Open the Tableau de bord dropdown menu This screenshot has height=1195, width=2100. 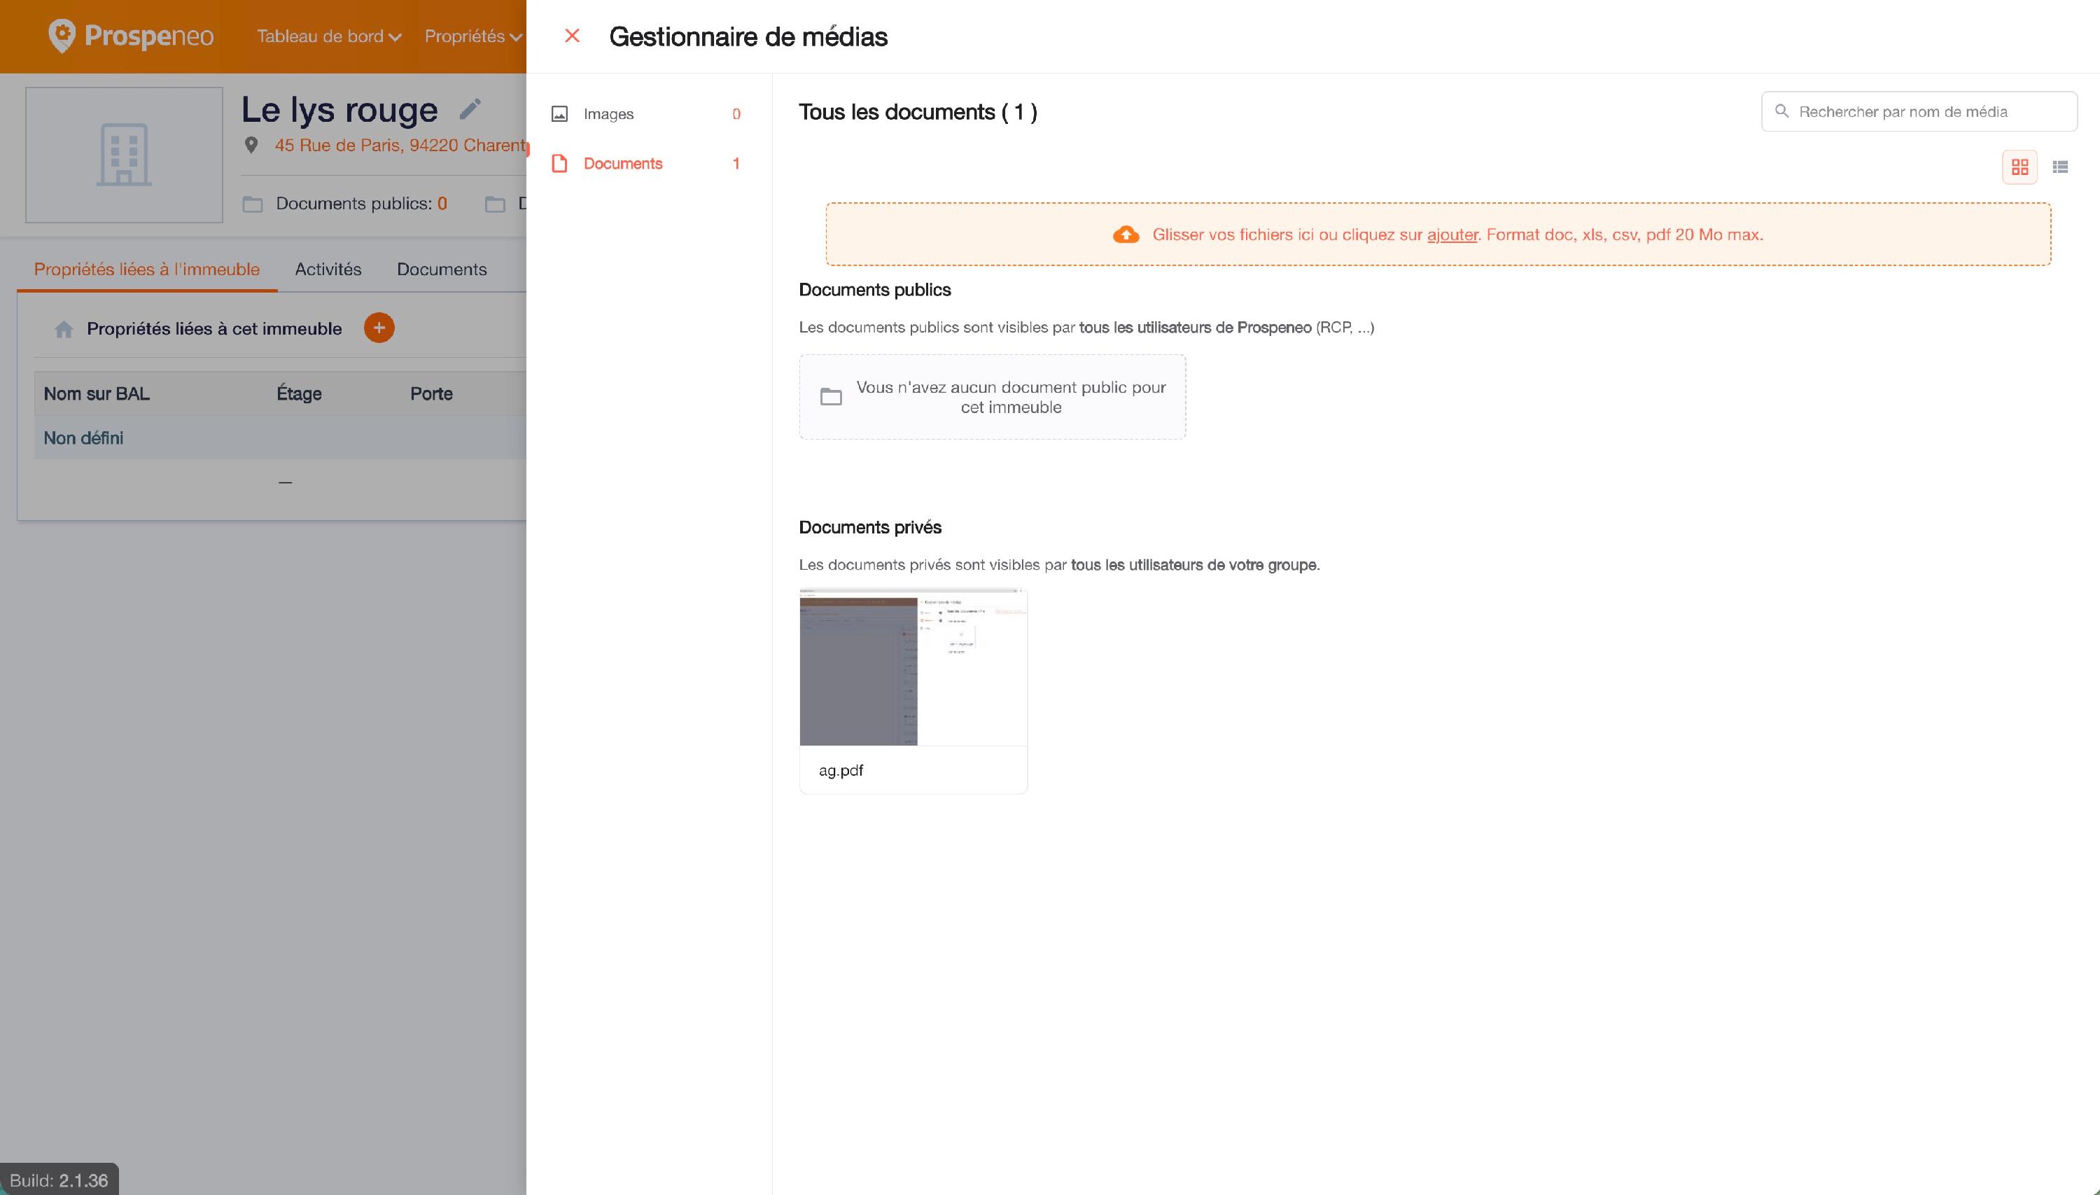(x=329, y=36)
